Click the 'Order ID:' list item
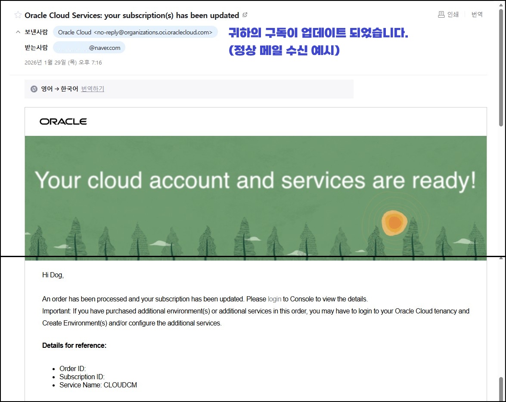 click(x=73, y=368)
